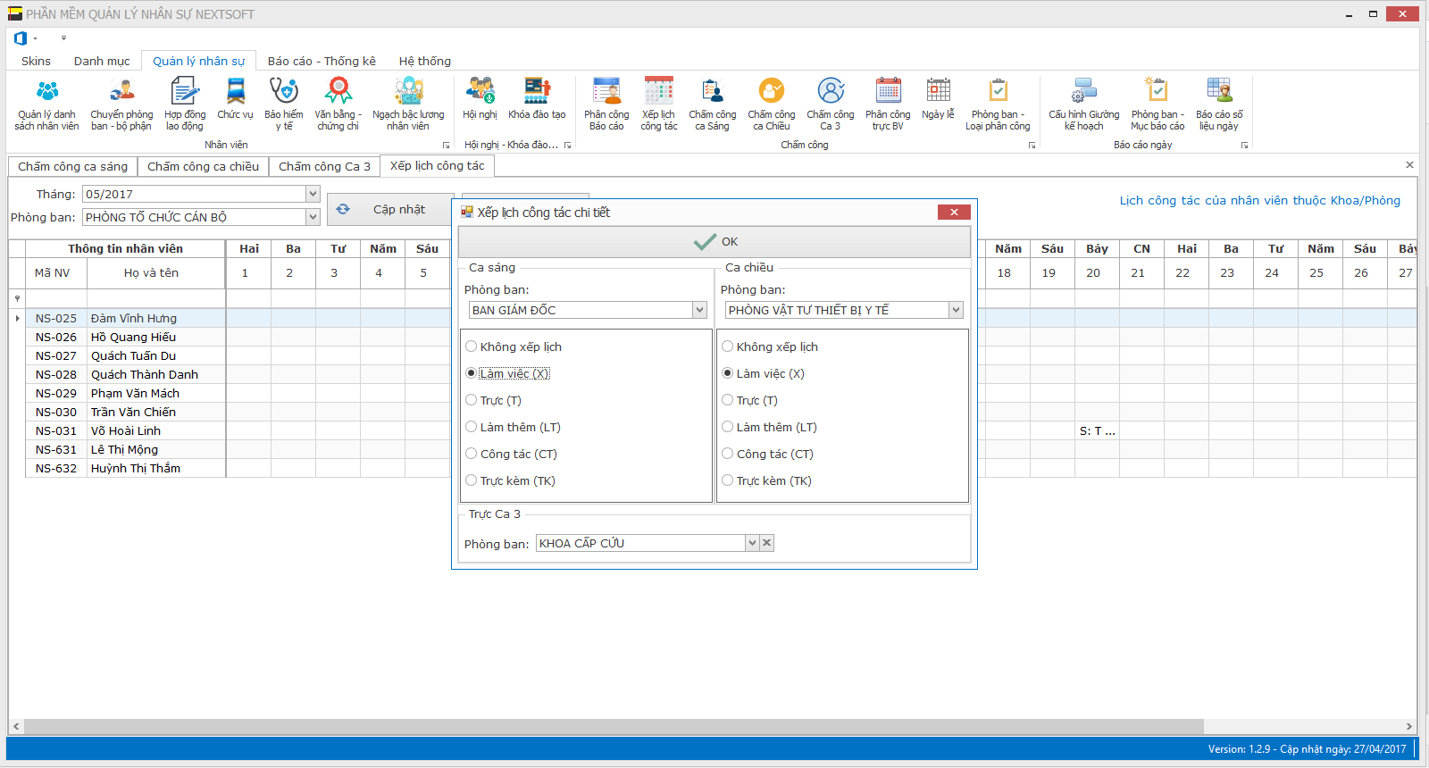The height and width of the screenshot is (768, 1429).
Task: Open Ca chiều Phòng ban dropdown
Action: coord(956,310)
